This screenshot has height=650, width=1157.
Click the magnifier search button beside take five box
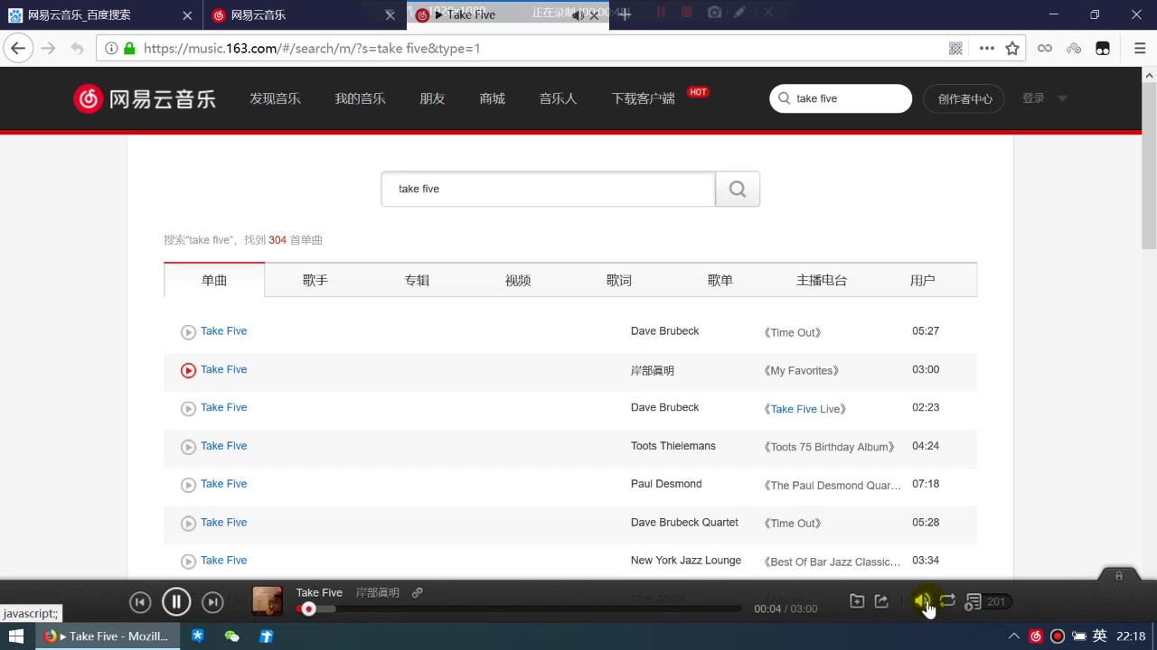(x=738, y=189)
